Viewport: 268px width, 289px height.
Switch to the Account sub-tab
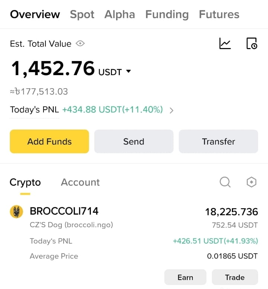coord(80,182)
